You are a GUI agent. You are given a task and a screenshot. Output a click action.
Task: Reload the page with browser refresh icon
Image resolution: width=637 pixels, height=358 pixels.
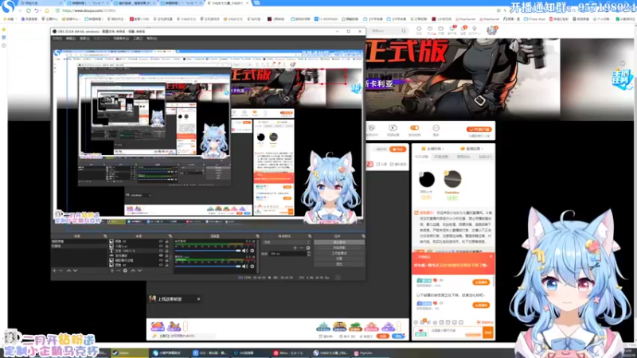(x=29, y=10)
